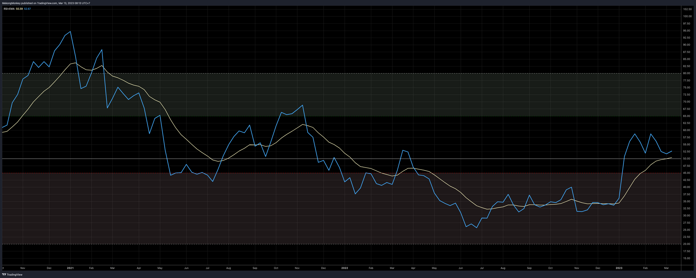Screen dimensions: 696x278
Task: Click the 2021 year label on time axis
Action: pyautogui.click(x=70, y=268)
